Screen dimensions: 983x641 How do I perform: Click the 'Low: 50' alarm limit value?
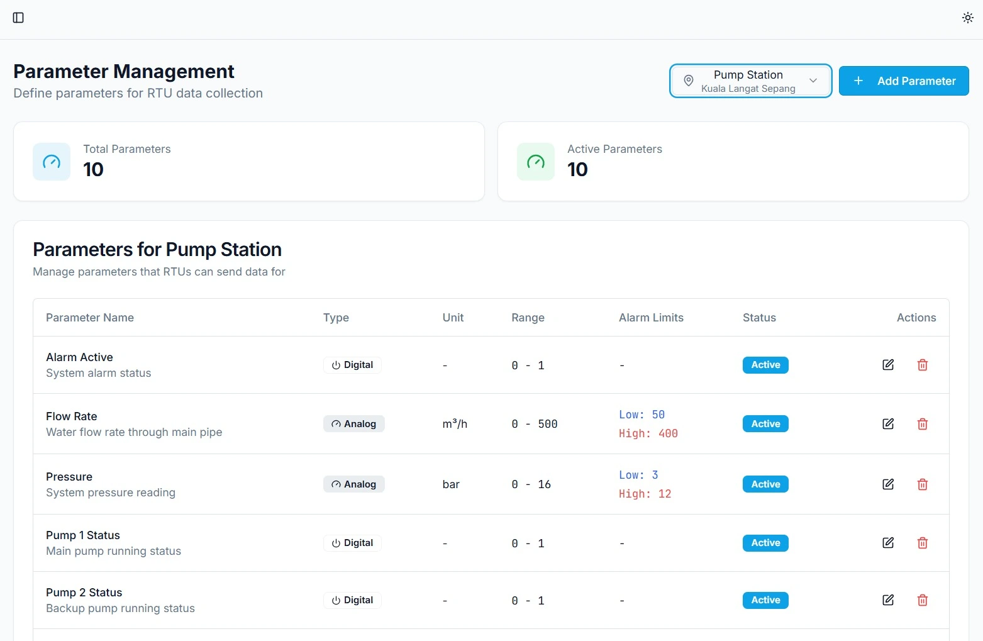pyautogui.click(x=641, y=415)
